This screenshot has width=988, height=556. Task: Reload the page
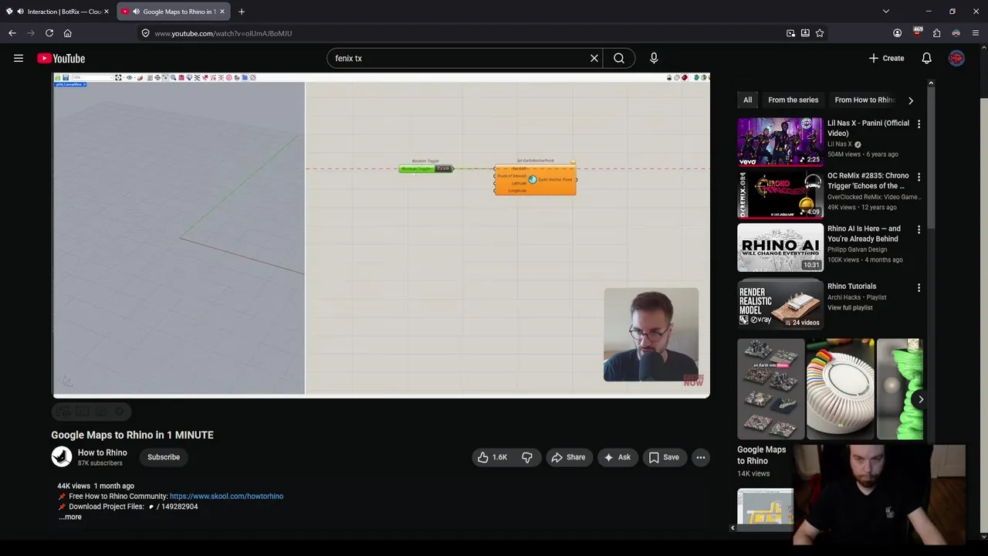(x=49, y=33)
